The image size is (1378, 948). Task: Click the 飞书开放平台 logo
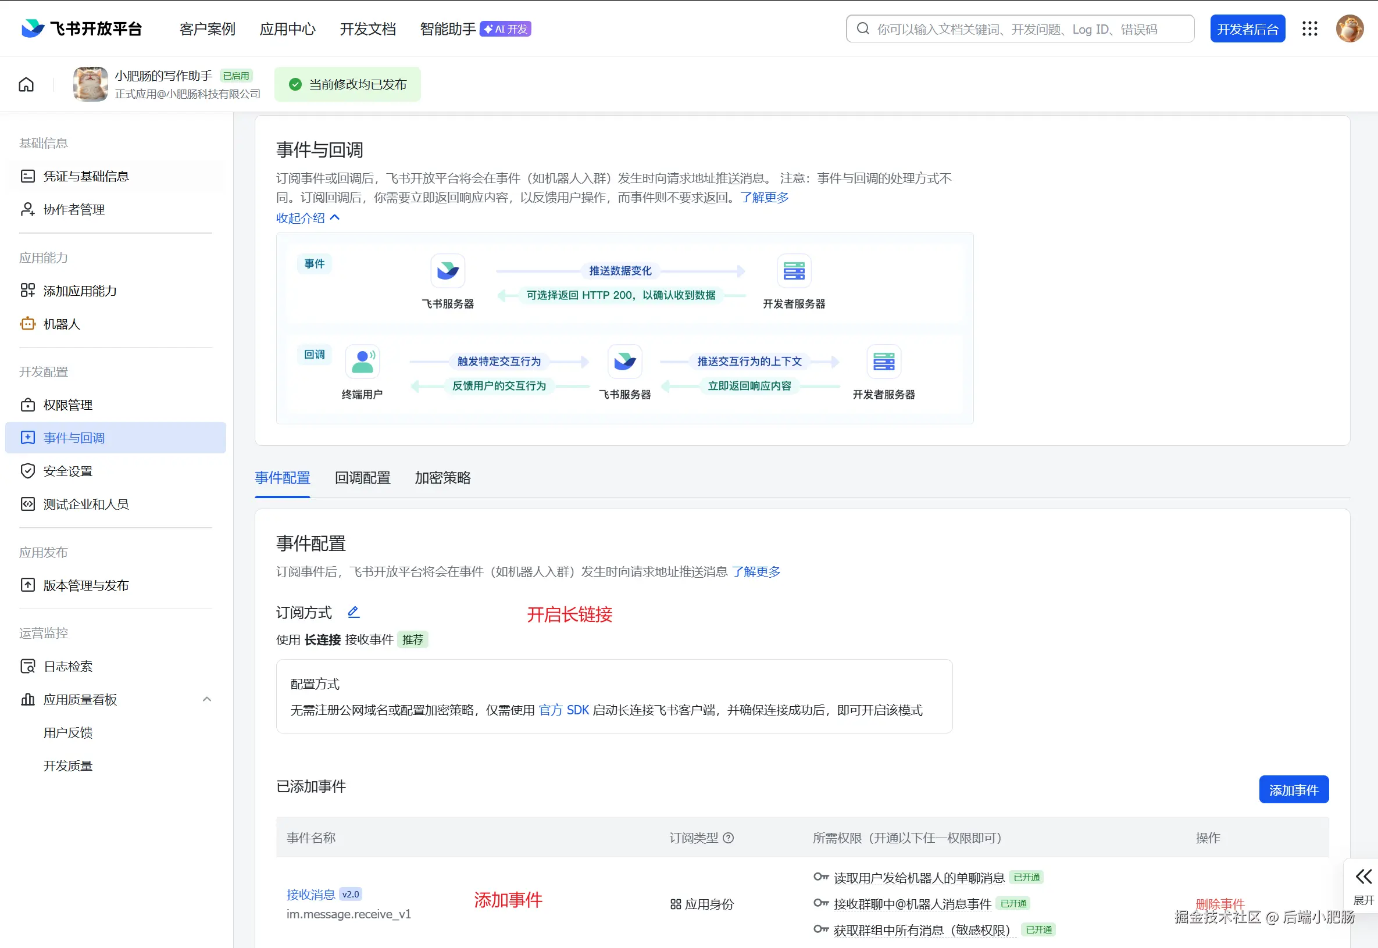82,28
